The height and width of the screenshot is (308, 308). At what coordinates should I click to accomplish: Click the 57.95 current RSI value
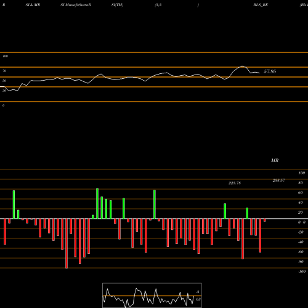click(270, 71)
